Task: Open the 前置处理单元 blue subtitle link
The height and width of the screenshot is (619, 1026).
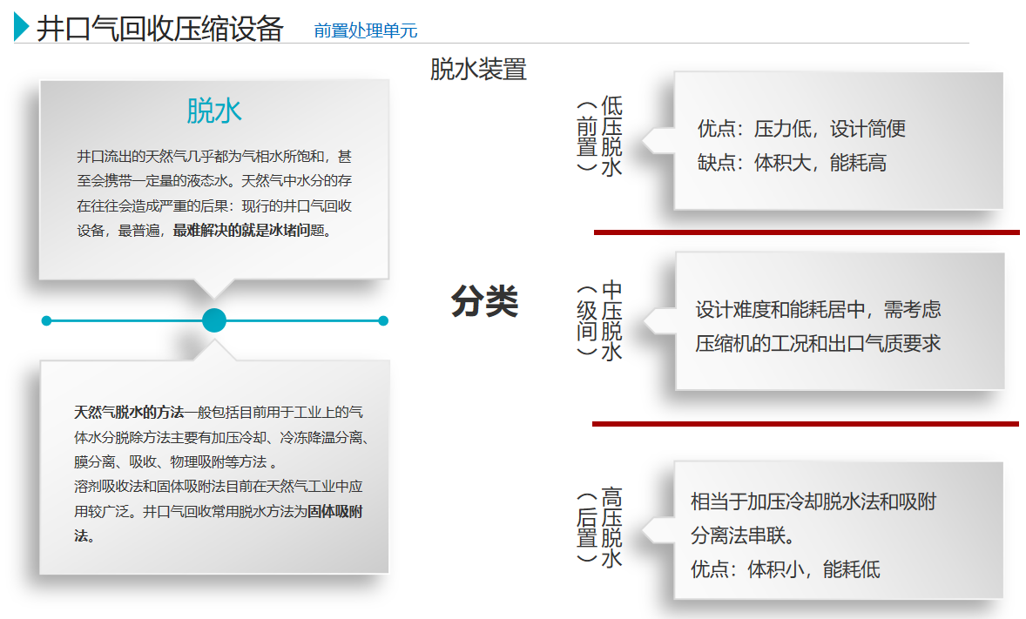Action: (366, 31)
